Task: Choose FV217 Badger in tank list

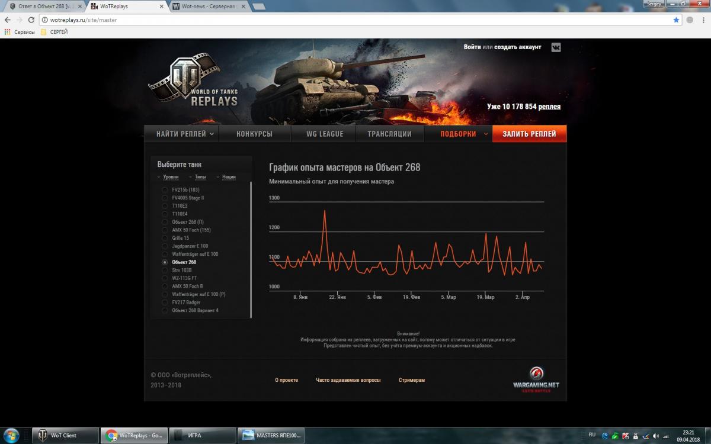Action: [165, 303]
